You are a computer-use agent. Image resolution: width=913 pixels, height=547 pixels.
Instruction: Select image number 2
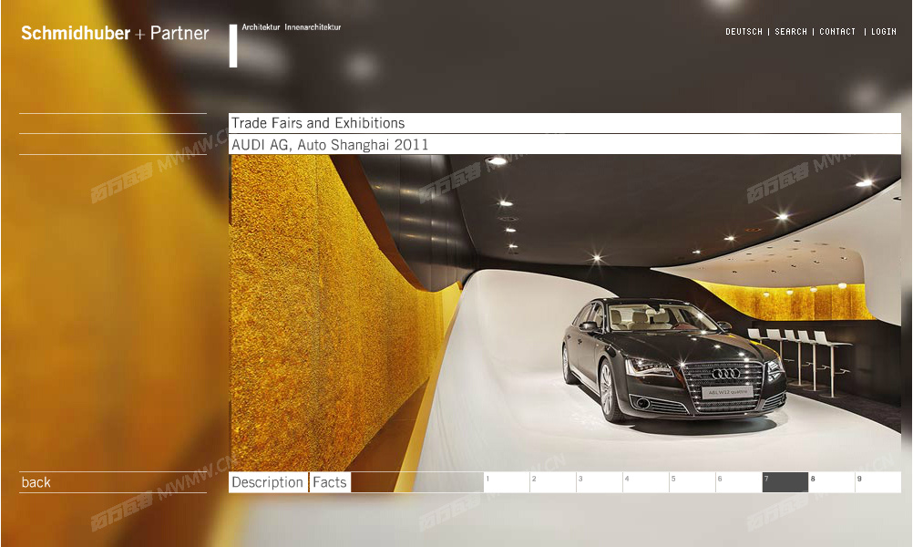coord(552,482)
